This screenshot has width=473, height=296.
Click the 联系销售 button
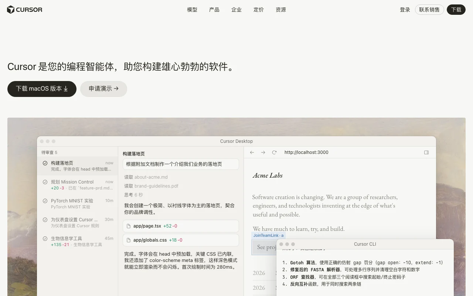click(429, 10)
